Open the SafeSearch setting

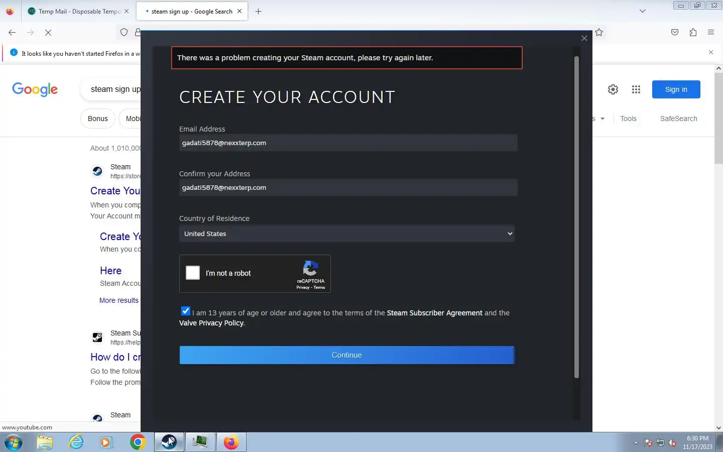[x=678, y=119]
